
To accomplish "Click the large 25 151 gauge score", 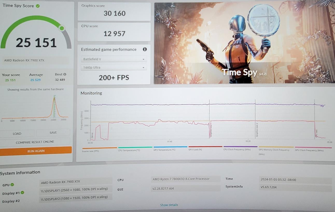I will pos(36,43).
